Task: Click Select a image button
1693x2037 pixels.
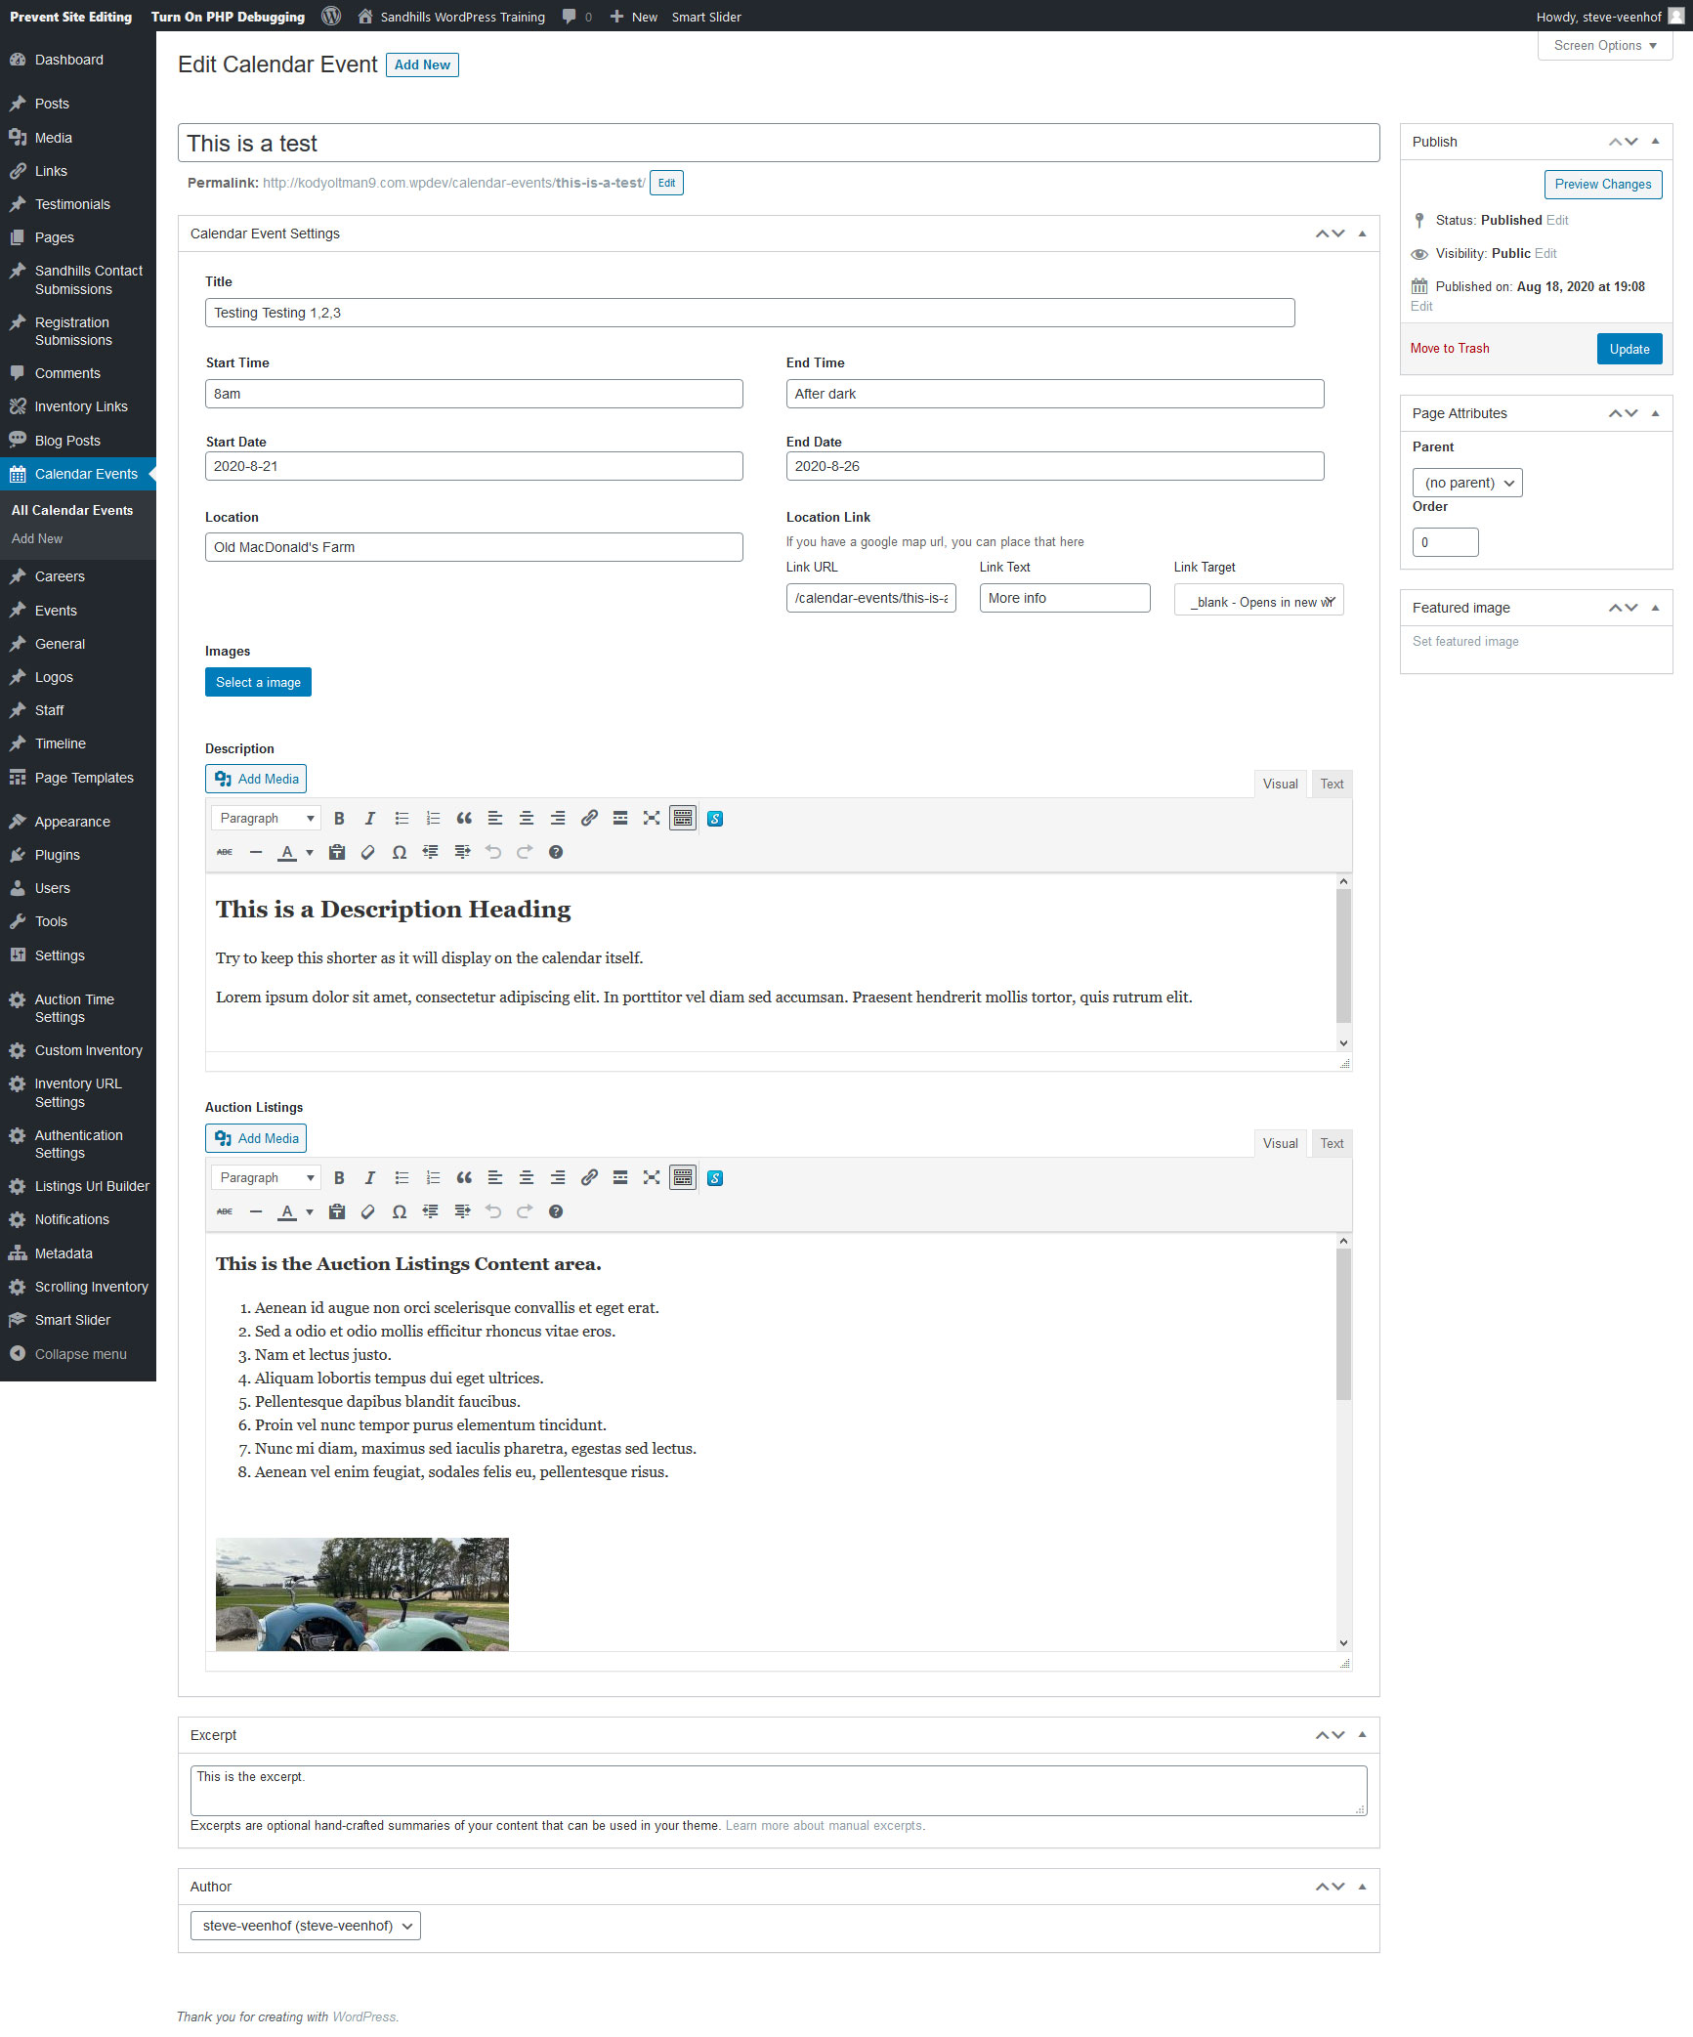Action: (x=258, y=682)
